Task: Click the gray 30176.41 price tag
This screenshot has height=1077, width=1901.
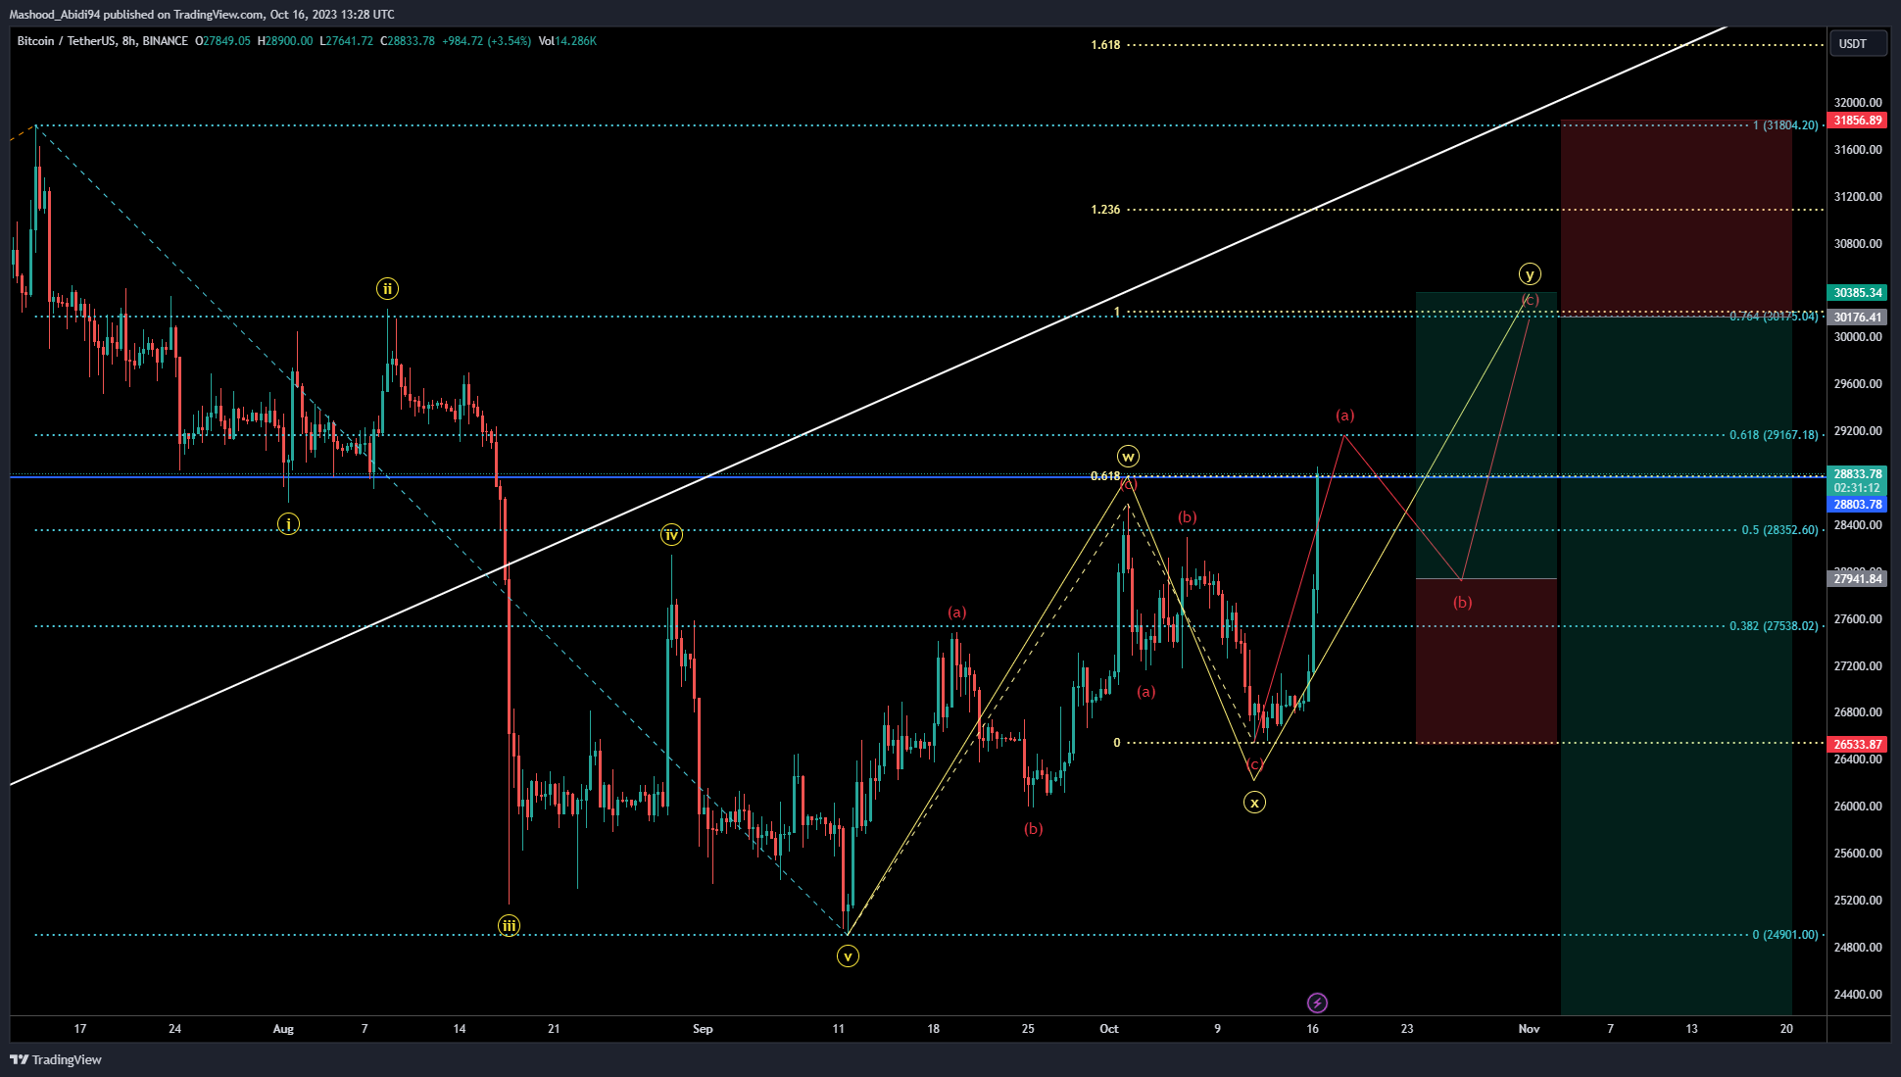Action: pos(1859,318)
